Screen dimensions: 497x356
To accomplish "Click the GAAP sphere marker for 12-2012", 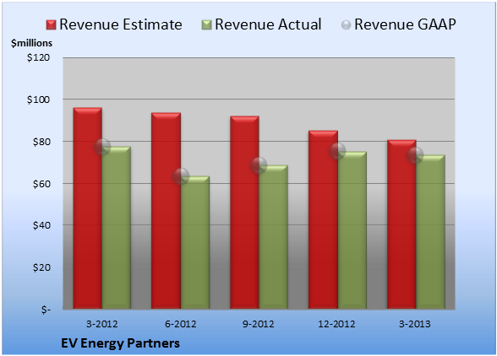I will point(337,151).
